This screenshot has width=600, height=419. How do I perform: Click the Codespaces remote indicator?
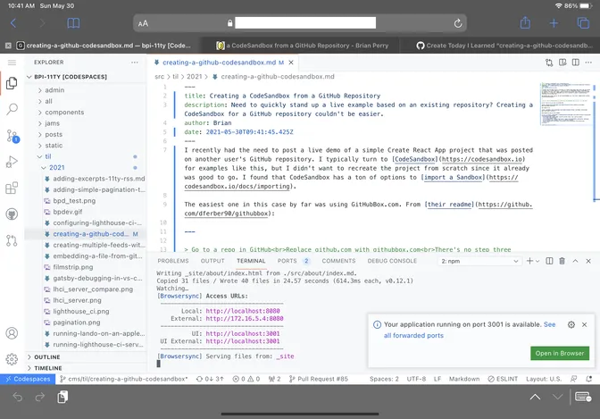[28, 379]
